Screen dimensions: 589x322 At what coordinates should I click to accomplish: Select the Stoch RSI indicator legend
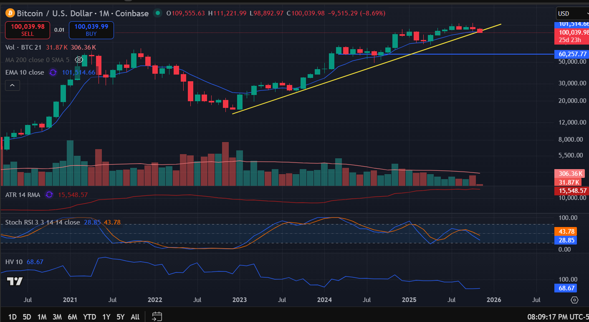pyautogui.click(x=43, y=222)
